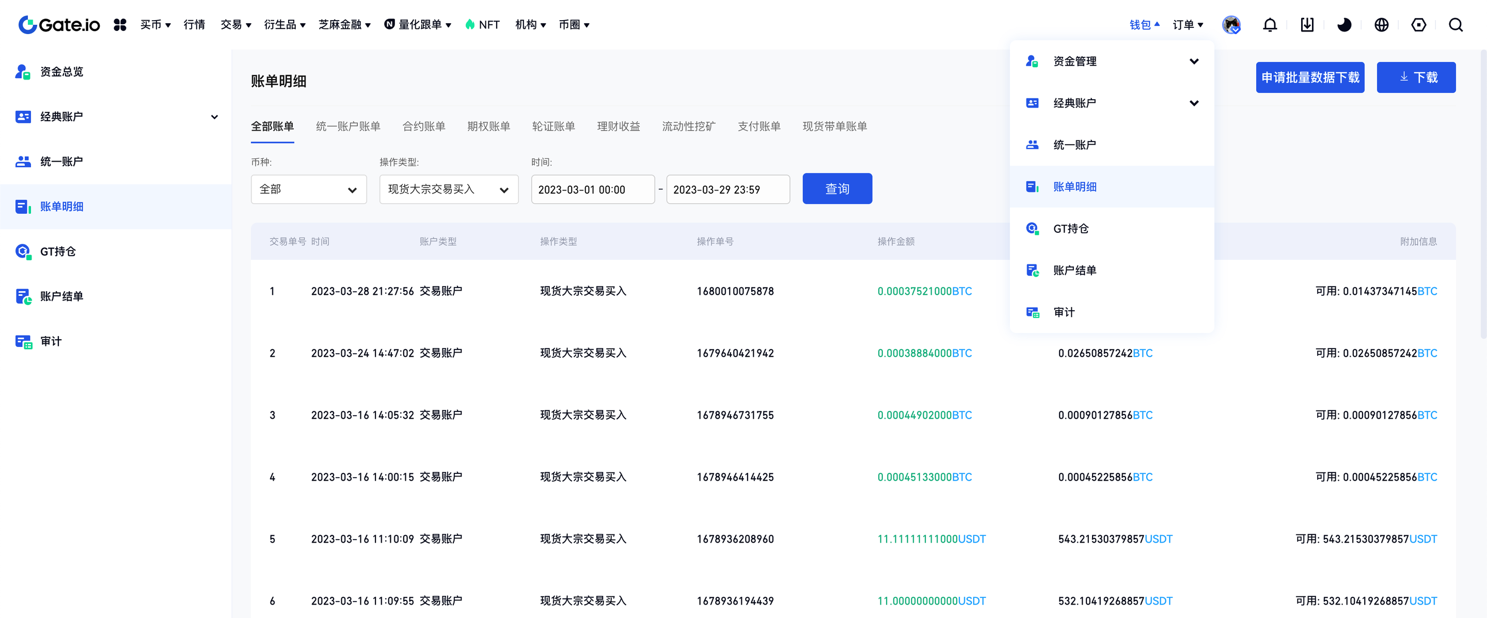
Task: Click the notification bell icon
Action: click(1270, 25)
